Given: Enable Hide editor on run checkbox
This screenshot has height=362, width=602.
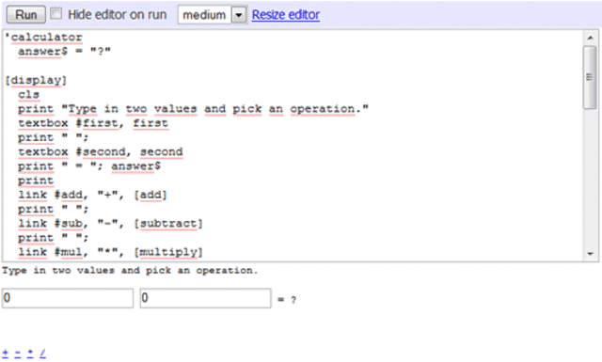Looking at the screenshot, I should [x=56, y=14].
